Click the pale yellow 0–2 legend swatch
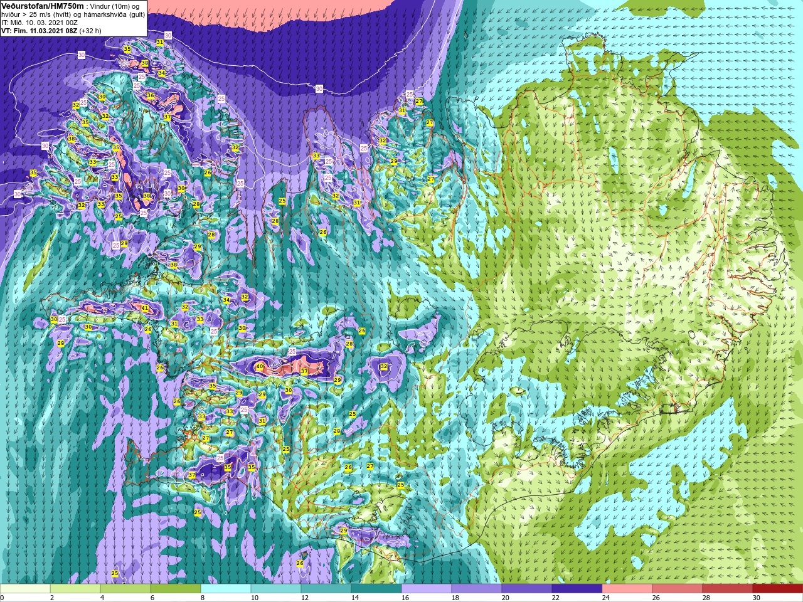 click(x=25, y=589)
